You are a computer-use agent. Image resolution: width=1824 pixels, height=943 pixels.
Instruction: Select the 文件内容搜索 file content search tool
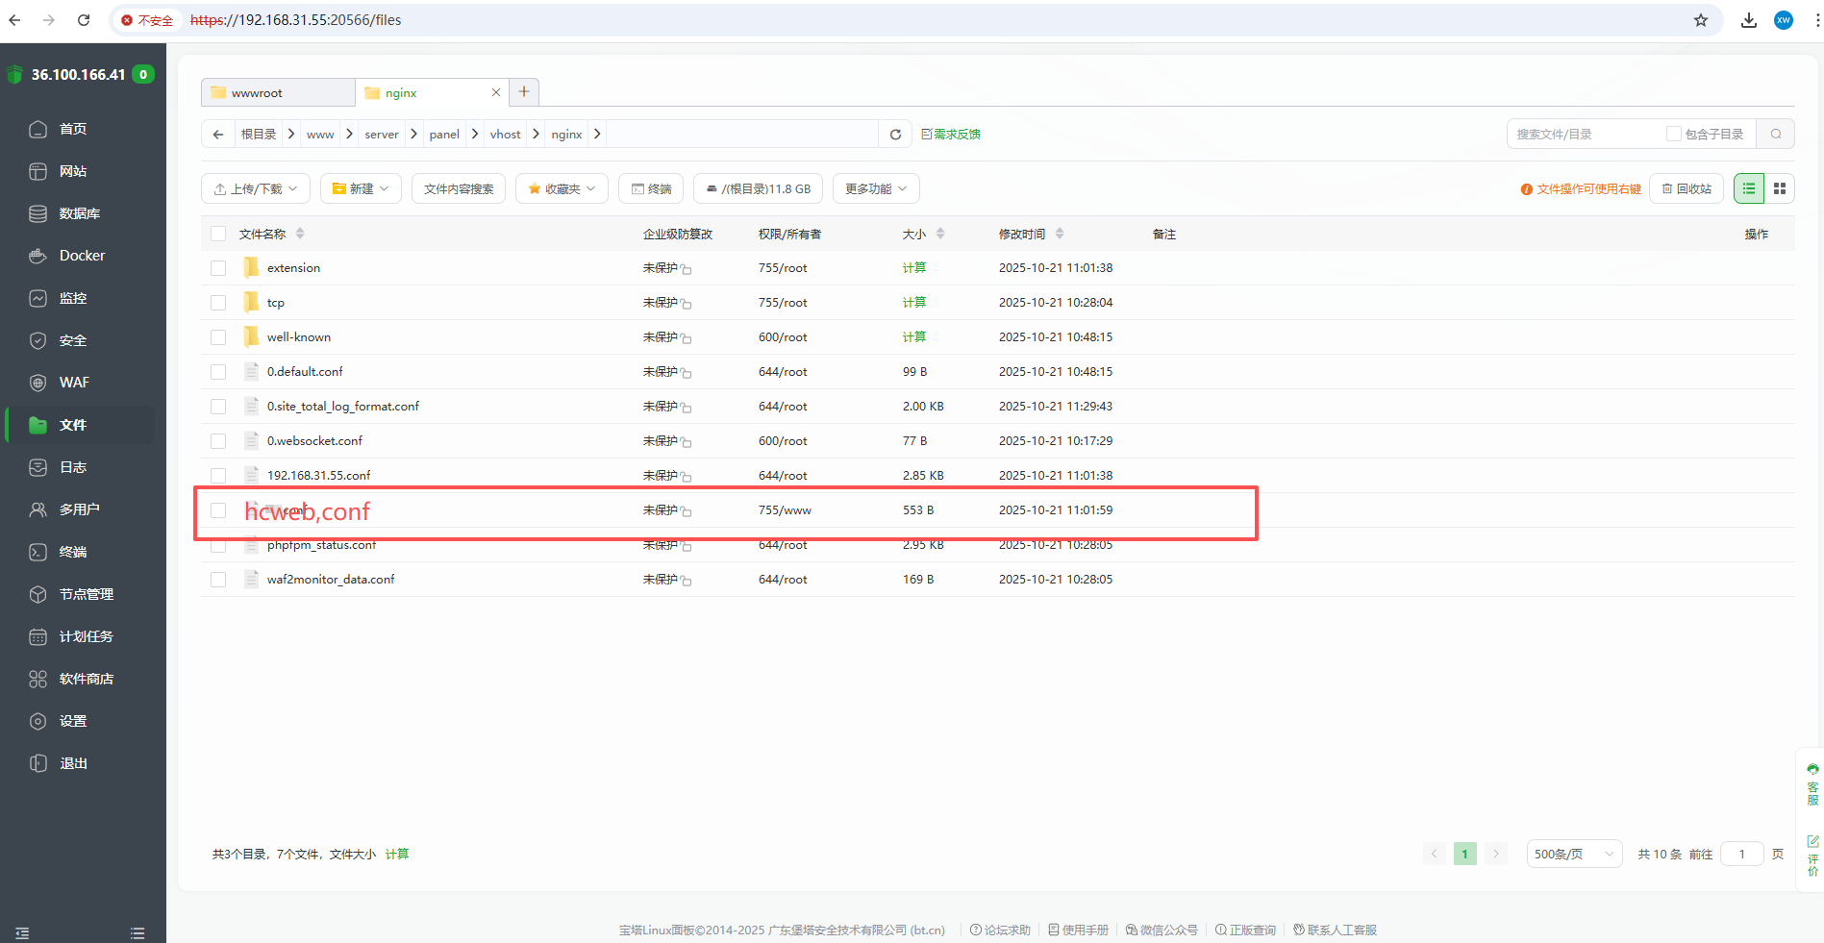pos(459,188)
